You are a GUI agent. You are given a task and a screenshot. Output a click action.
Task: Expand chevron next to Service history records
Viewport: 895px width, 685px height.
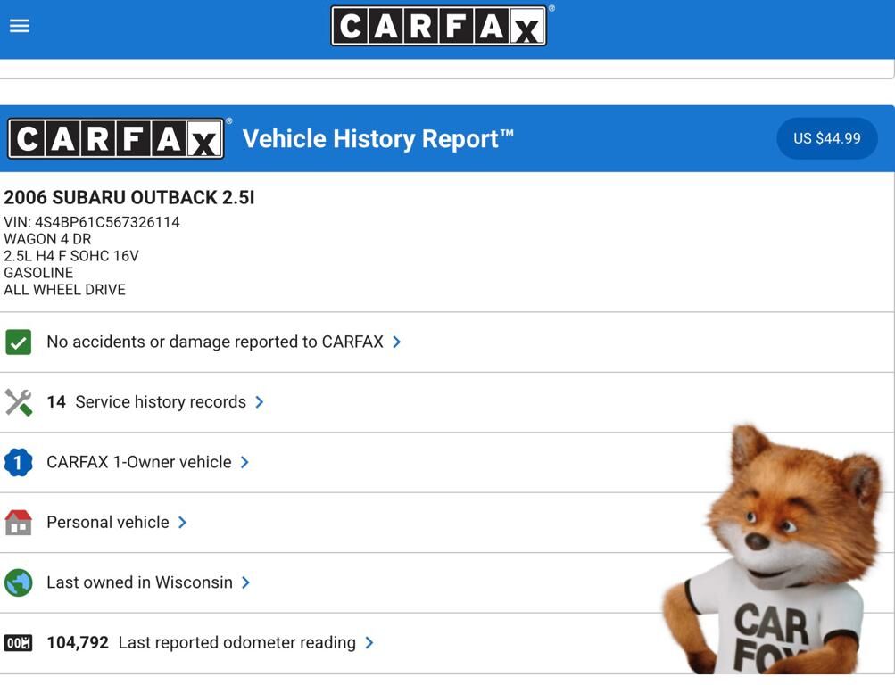pyautogui.click(x=260, y=402)
